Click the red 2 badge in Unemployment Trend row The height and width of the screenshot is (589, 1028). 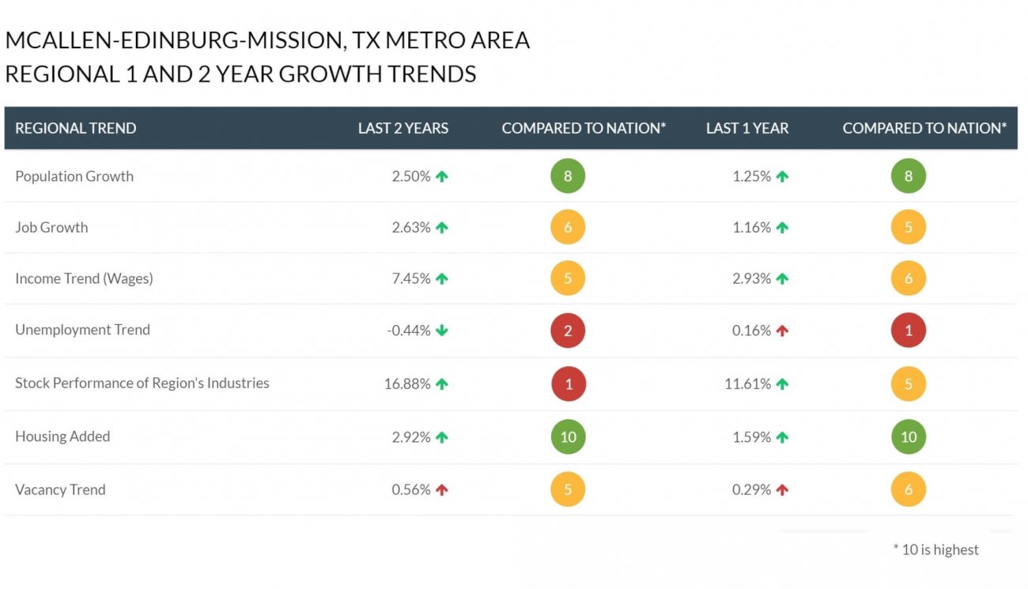pyautogui.click(x=568, y=330)
